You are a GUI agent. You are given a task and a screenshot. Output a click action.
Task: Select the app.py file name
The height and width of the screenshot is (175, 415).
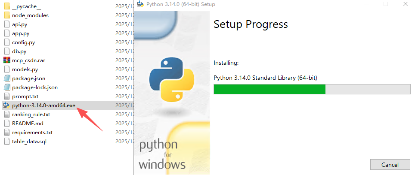21,33
